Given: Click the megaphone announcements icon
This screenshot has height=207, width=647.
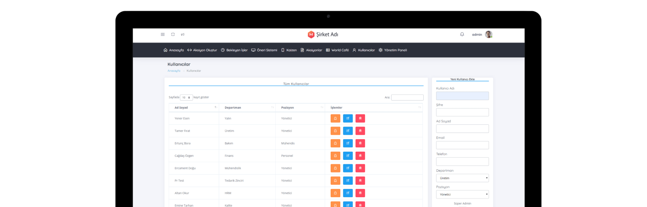Looking at the screenshot, I should pyautogui.click(x=183, y=34).
